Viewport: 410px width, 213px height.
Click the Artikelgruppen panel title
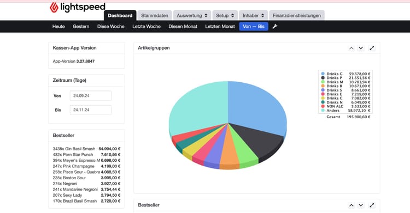(x=154, y=48)
